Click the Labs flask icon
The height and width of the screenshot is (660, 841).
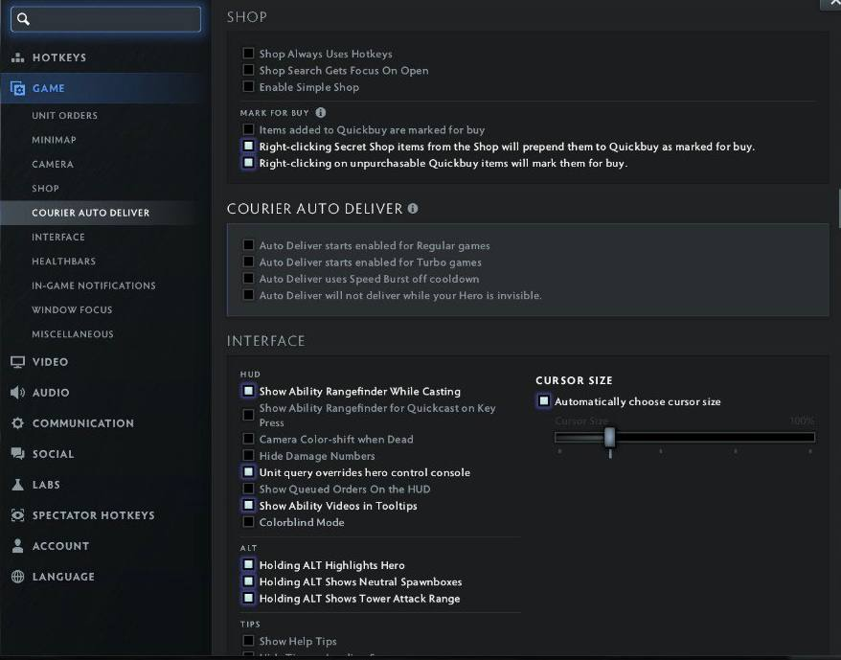pyautogui.click(x=17, y=485)
